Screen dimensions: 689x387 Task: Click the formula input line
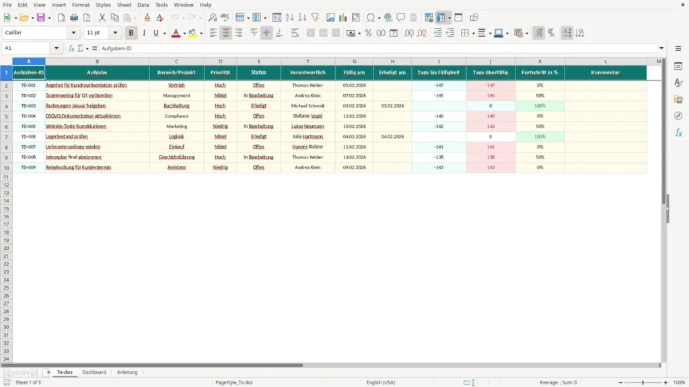378,48
